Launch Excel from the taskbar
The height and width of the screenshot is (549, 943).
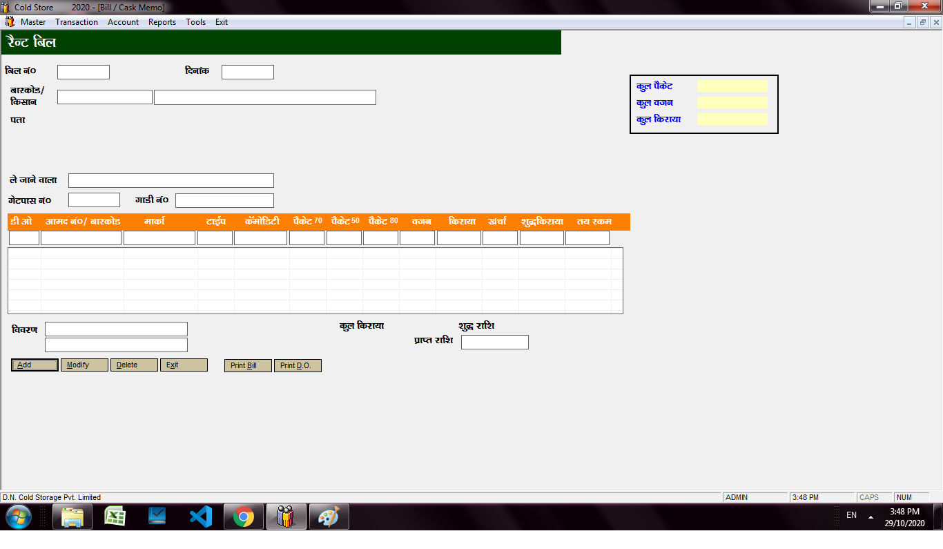tap(115, 517)
